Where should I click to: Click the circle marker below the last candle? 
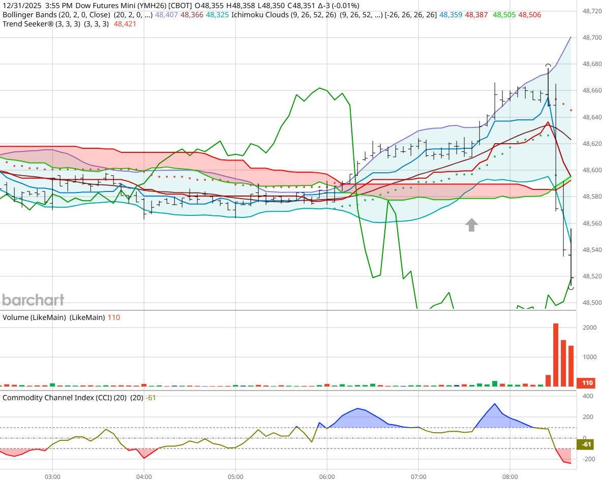pyautogui.click(x=571, y=287)
